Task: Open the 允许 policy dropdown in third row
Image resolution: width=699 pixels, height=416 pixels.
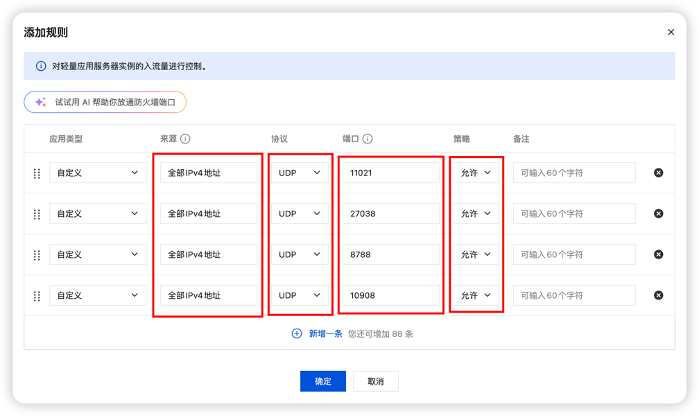Action: pyautogui.click(x=476, y=254)
